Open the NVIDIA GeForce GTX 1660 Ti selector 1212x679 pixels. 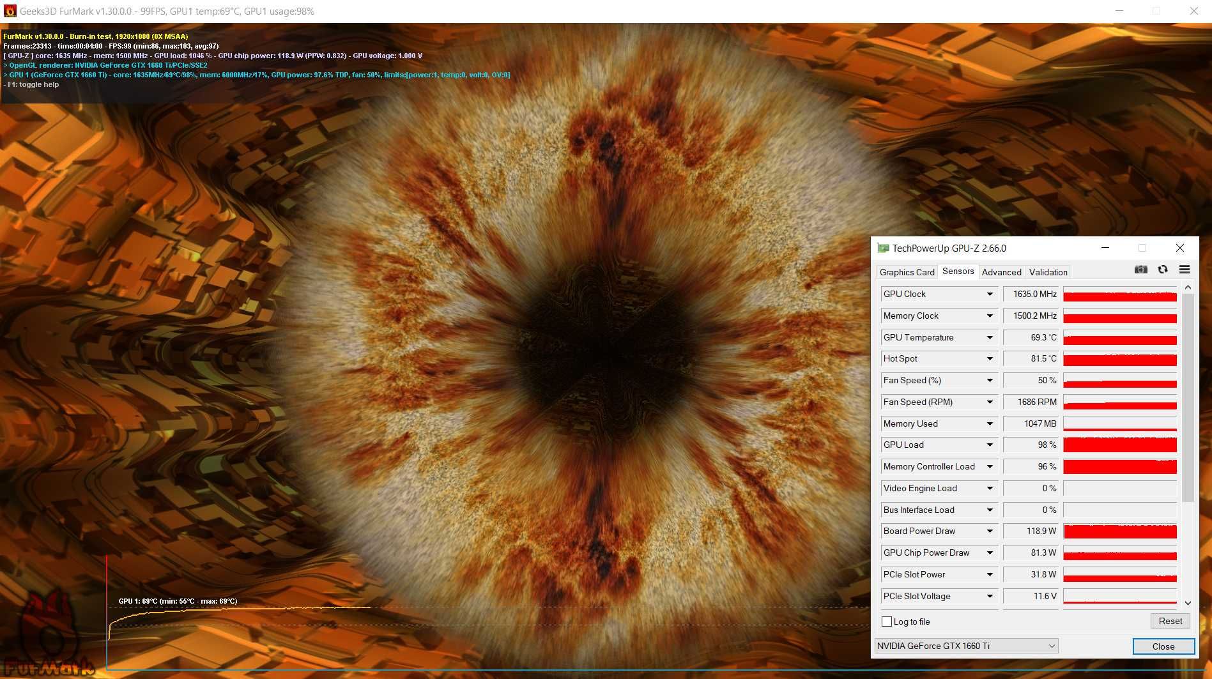click(x=966, y=646)
